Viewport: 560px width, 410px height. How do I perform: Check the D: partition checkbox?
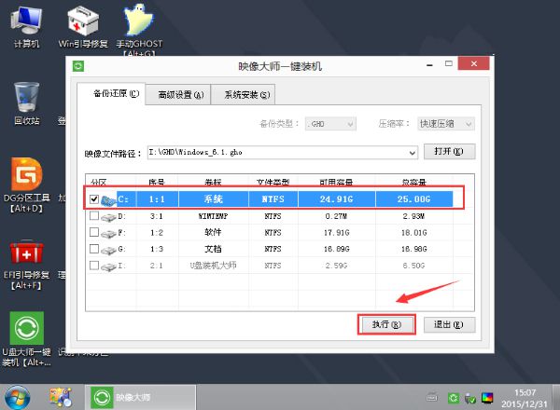pyautogui.click(x=93, y=216)
